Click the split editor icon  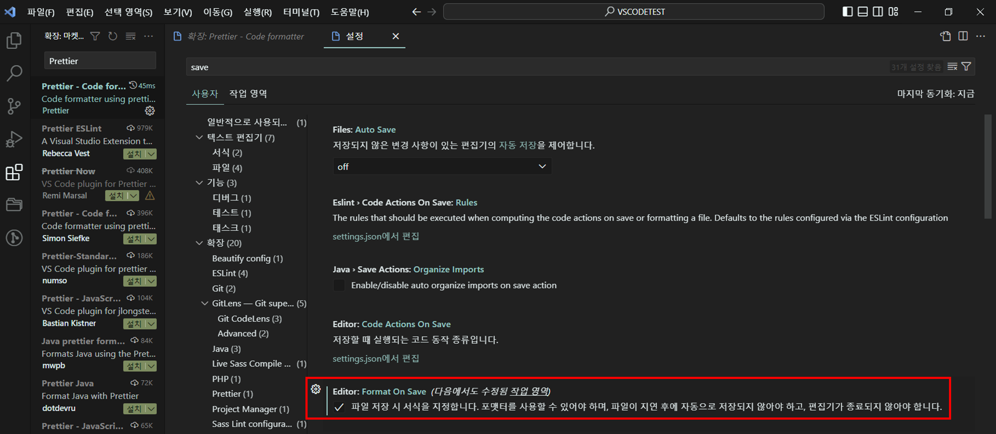coord(963,36)
